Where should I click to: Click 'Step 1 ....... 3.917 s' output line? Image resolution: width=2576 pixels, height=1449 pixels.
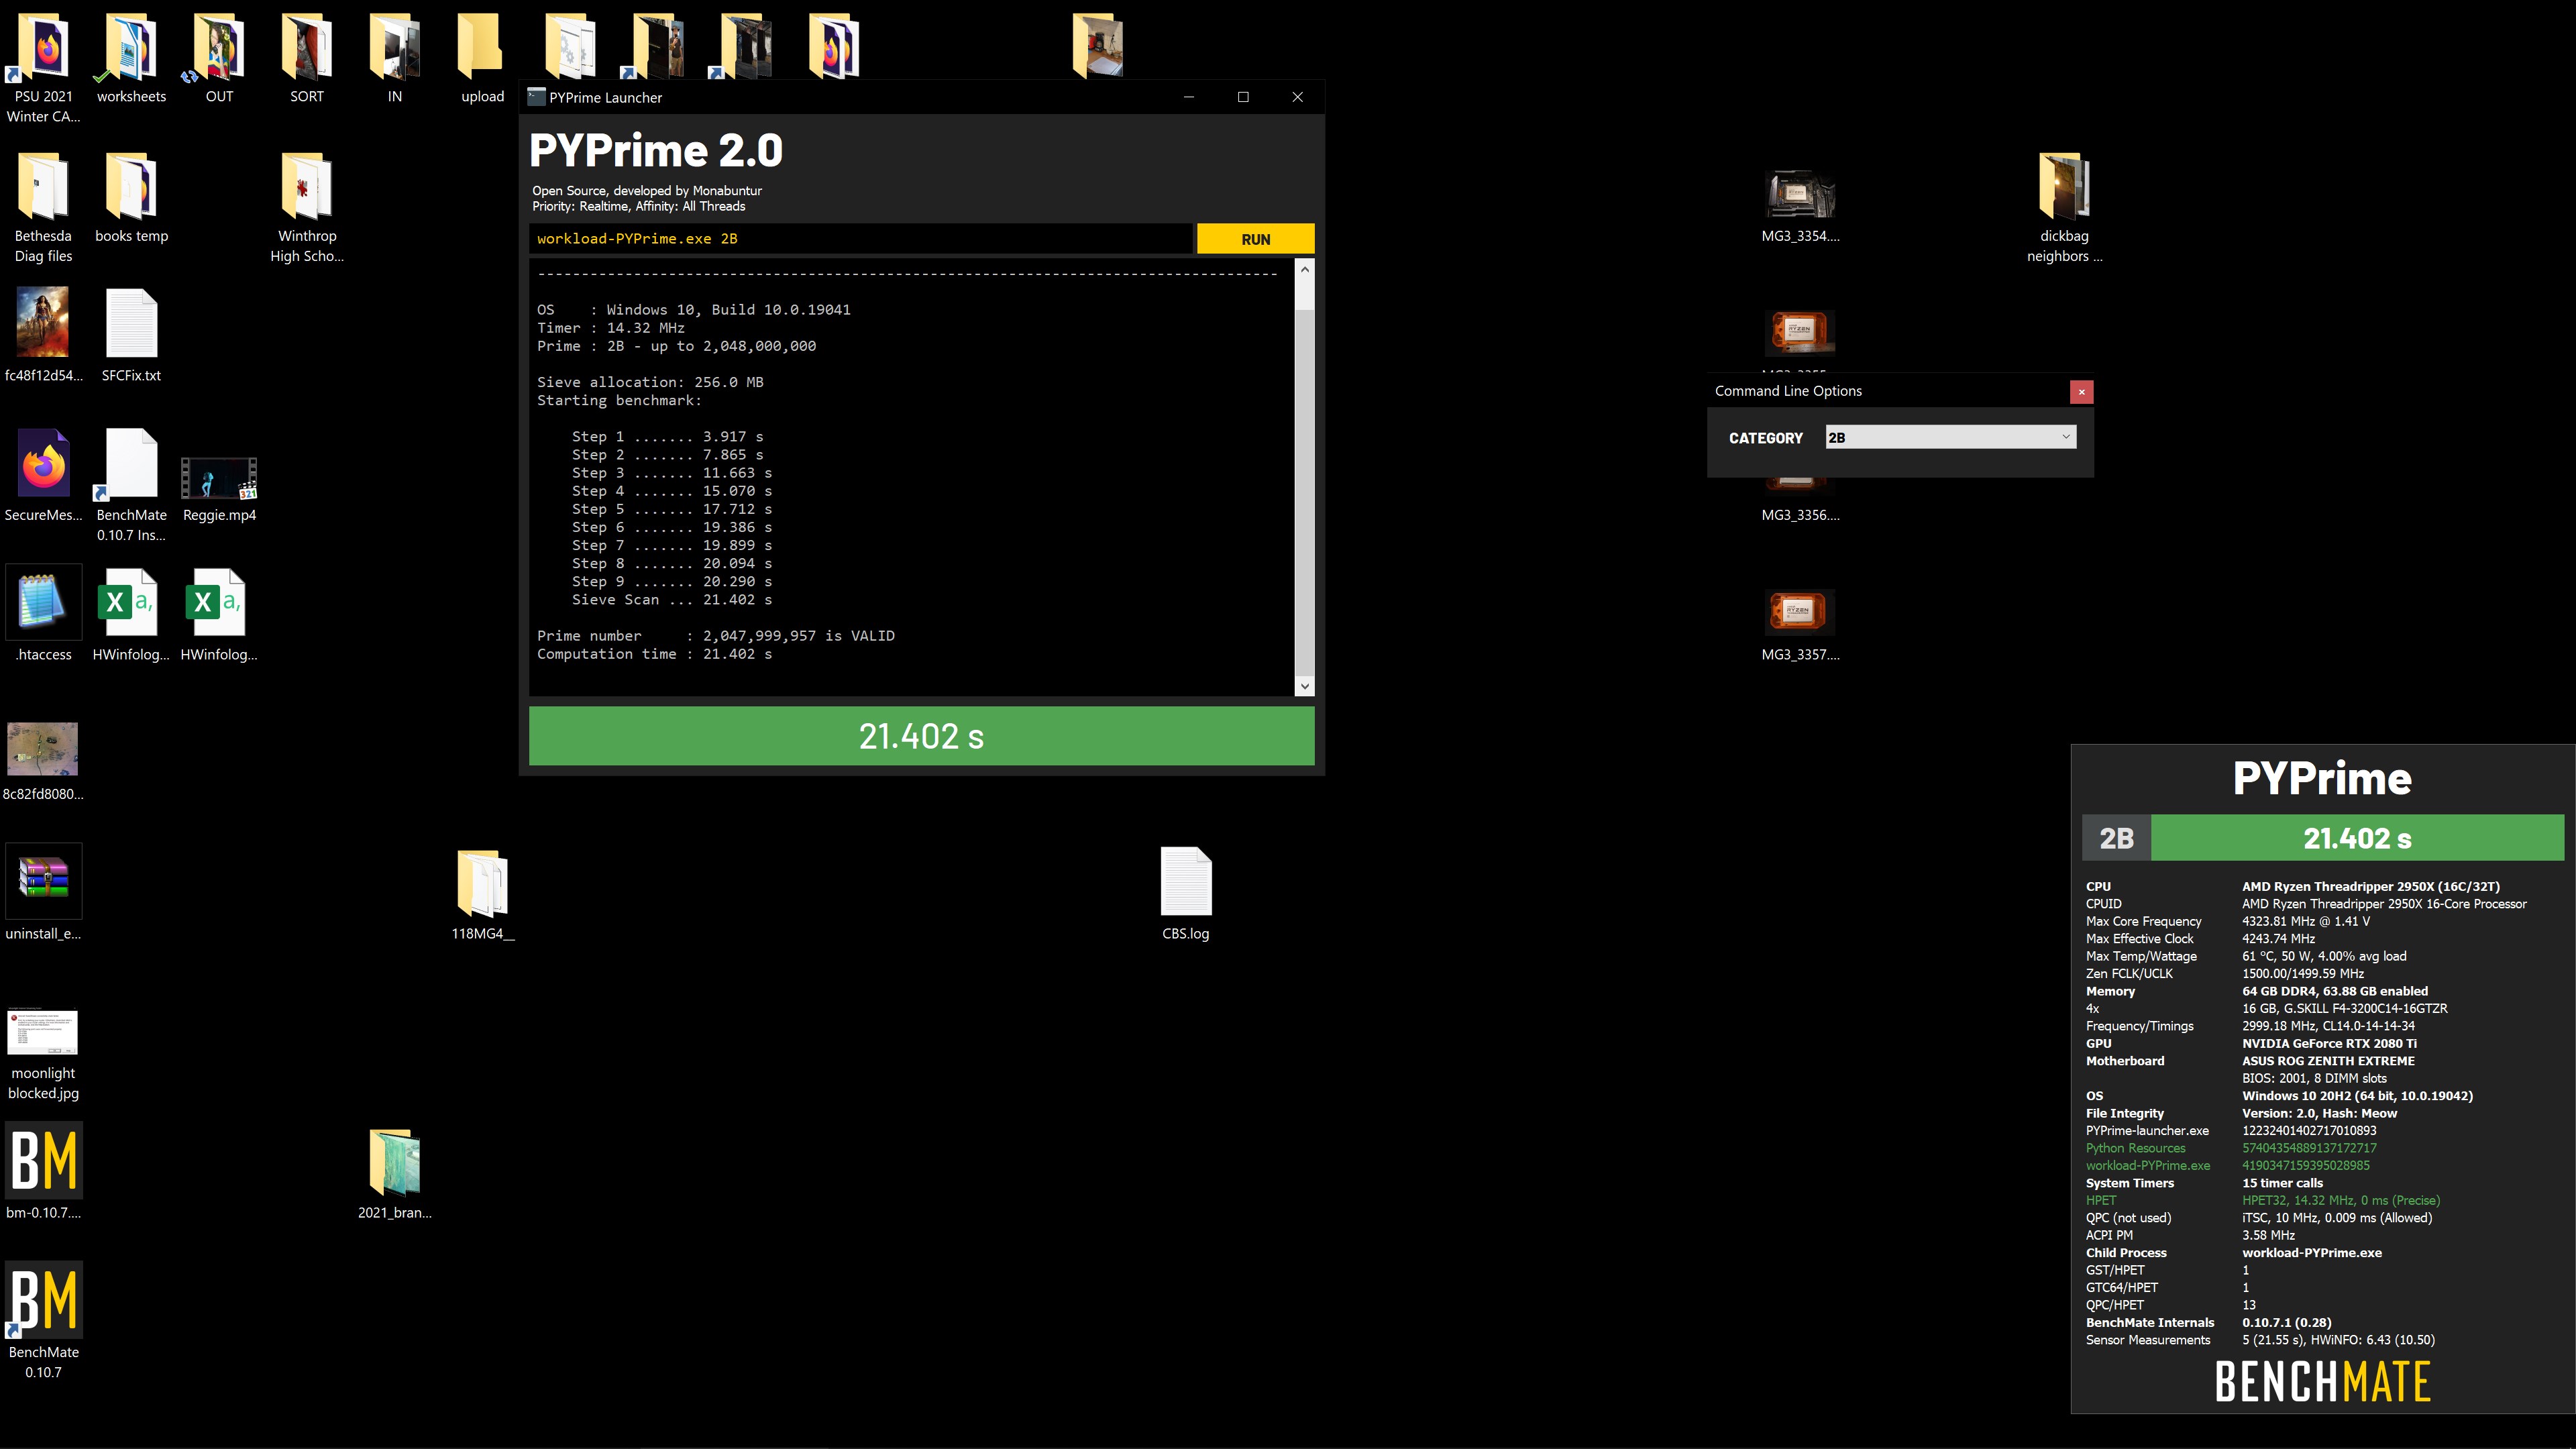tap(667, 437)
